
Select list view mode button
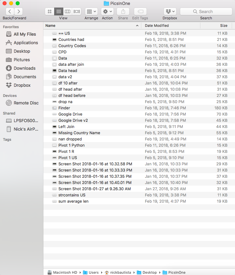point(59,11)
